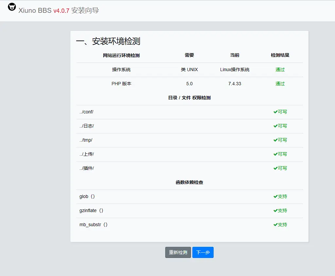Click the 一、安装环境检测 heading
335x276 pixels.
point(108,41)
